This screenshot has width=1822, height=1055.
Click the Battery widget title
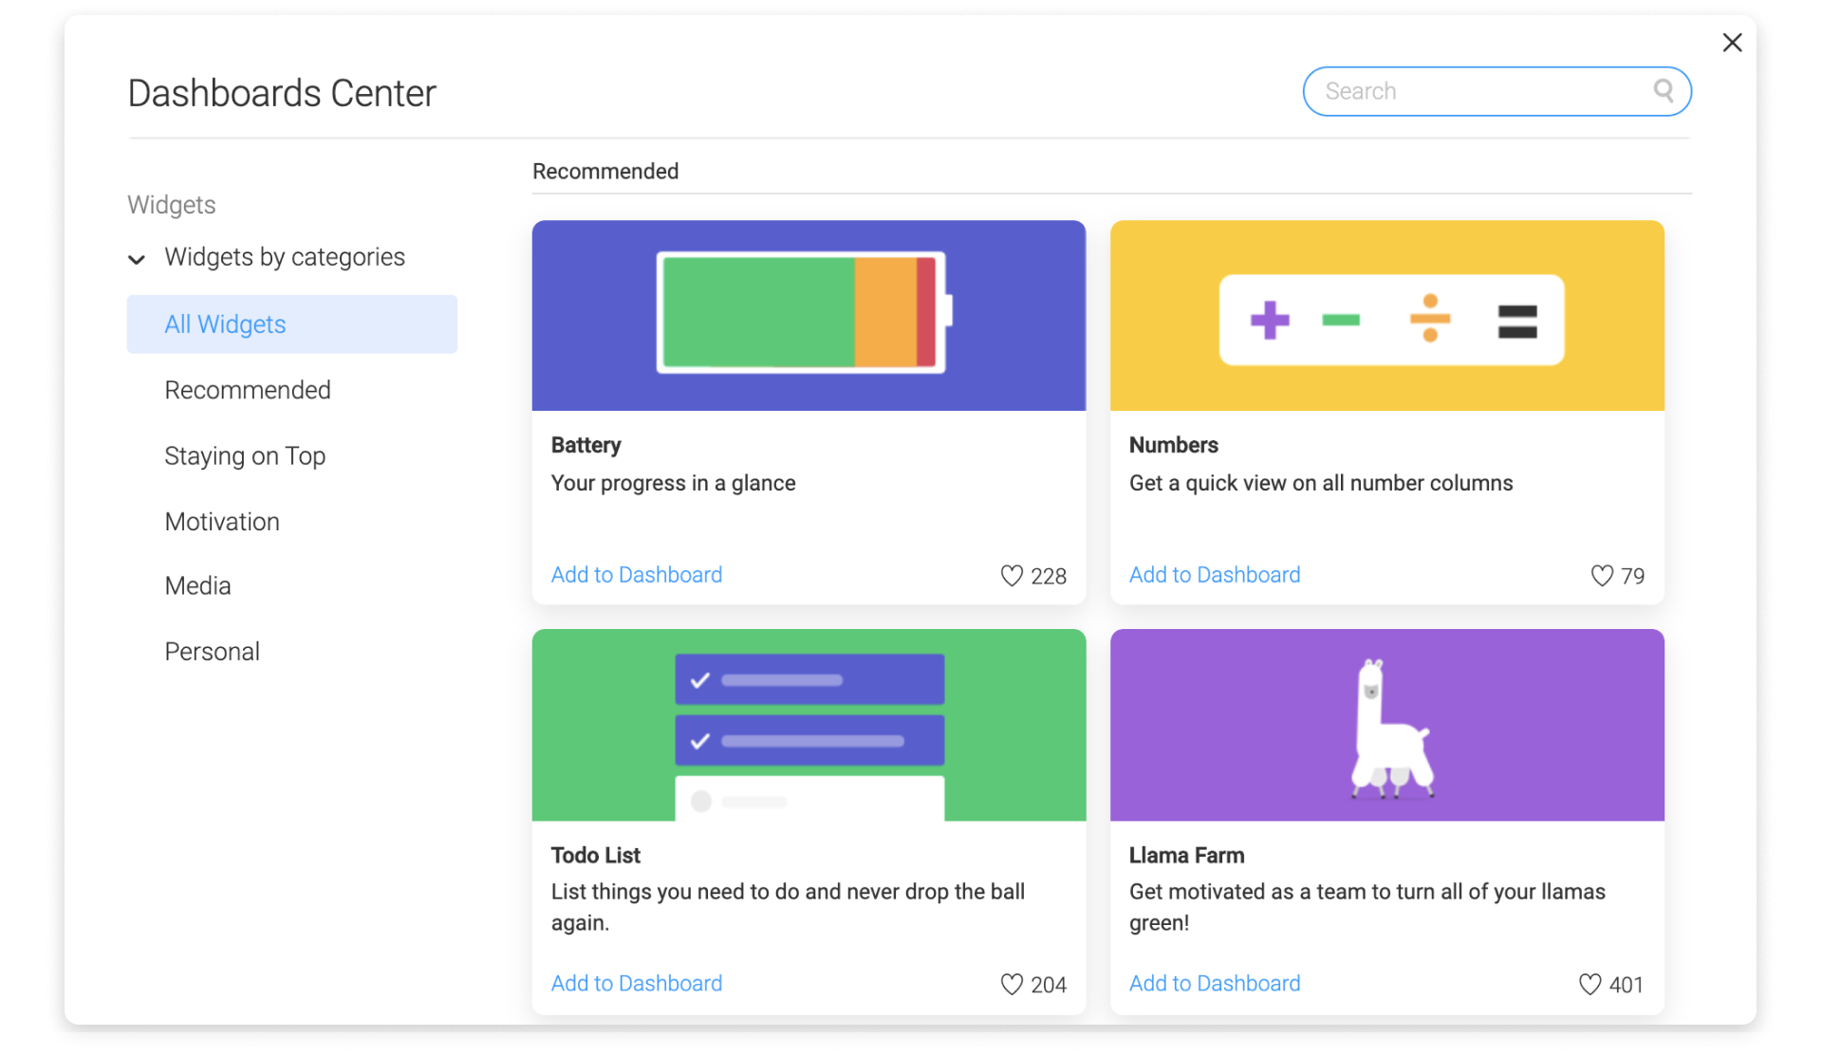586,445
